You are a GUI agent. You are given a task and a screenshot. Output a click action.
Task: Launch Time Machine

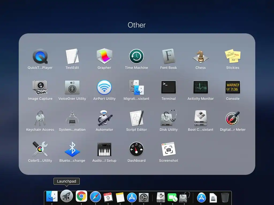coord(136,56)
